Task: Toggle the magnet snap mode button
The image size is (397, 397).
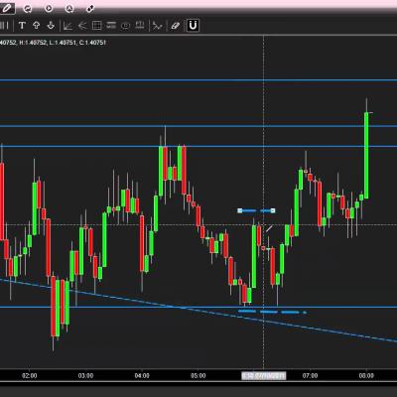Action: [193, 26]
